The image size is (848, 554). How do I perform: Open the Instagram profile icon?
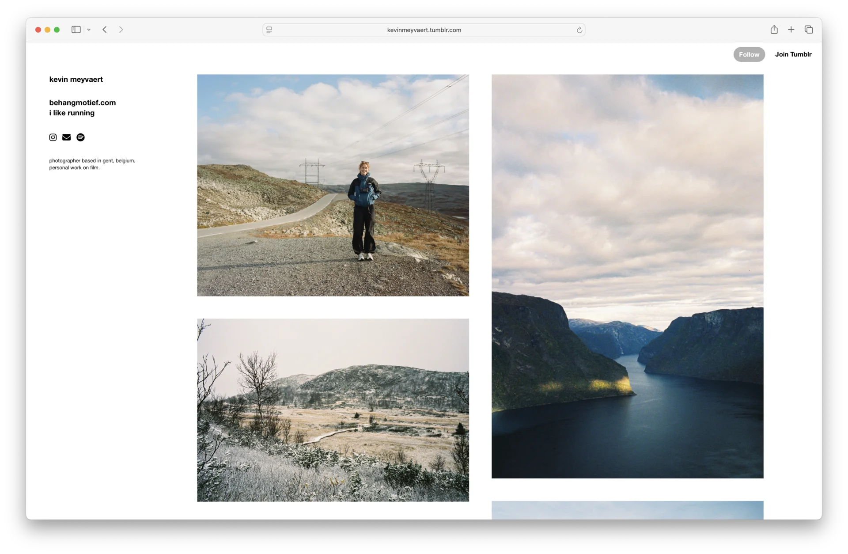pyautogui.click(x=53, y=137)
